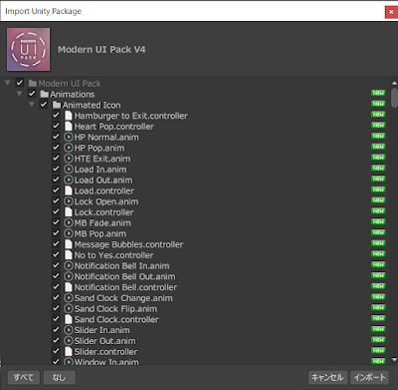Viewport: 398px width, 390px height.
Task: Click the clip icon beside Load In.anim
Action: (69, 170)
